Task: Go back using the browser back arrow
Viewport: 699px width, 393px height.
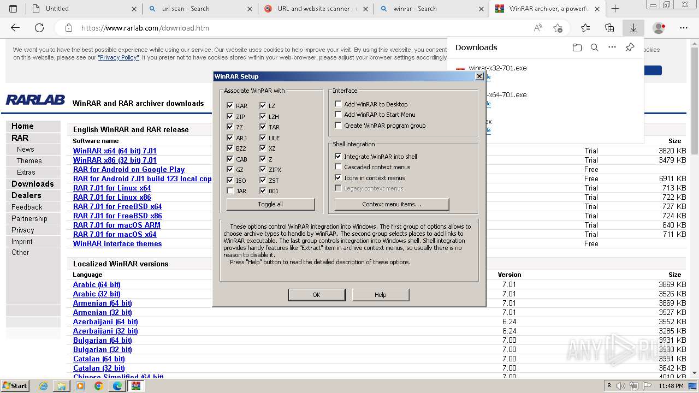Action: 15,28
